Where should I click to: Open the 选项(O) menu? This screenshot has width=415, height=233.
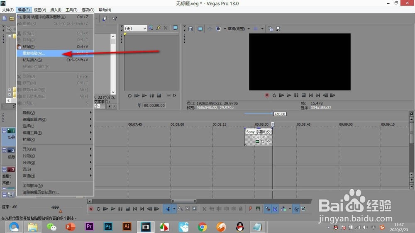coord(88,10)
